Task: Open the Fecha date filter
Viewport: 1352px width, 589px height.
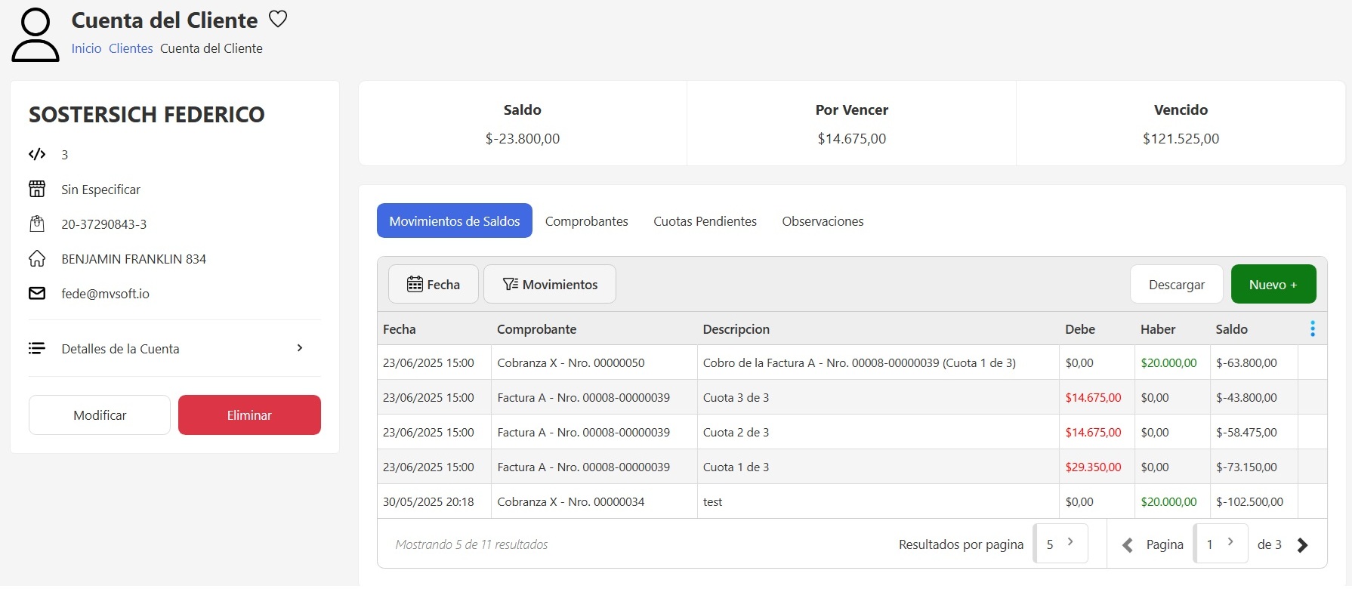Action: tap(433, 285)
